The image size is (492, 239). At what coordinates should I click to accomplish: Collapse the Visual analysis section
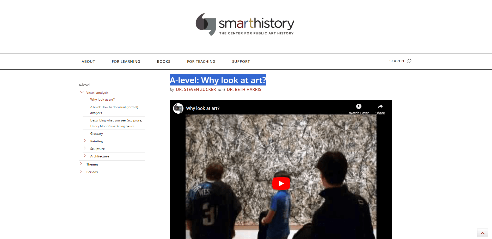pos(82,92)
